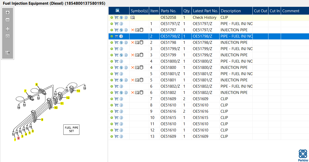Sort by Description column header

point(231,11)
